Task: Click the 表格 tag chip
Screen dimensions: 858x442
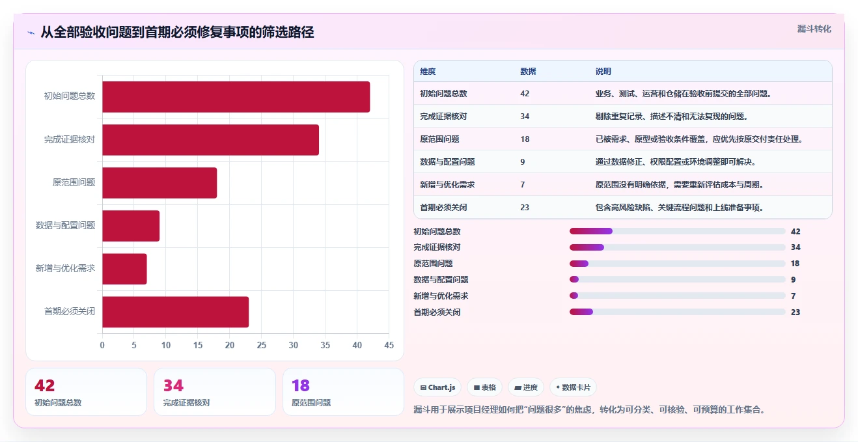Action: point(484,387)
